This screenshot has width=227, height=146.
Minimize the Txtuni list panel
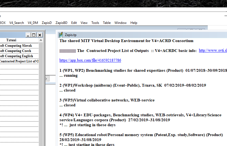tap(28, 35)
